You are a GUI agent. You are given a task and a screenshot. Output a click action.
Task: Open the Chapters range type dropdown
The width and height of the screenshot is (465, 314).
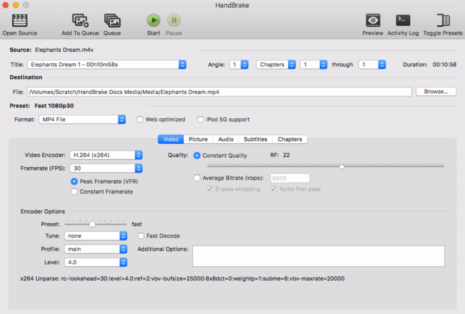(x=276, y=65)
